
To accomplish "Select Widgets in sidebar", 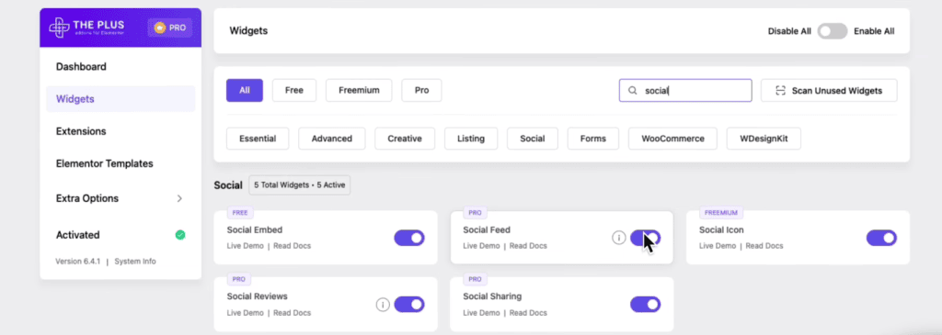I will (x=121, y=99).
